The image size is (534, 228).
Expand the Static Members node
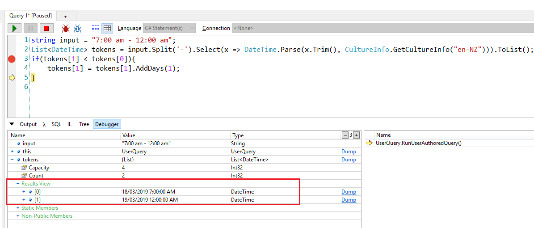pos(18,208)
